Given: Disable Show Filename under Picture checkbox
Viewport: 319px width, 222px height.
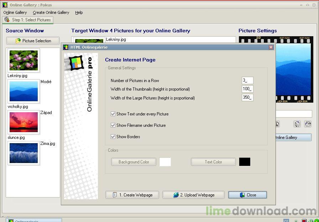Looking at the screenshot, I should click(x=113, y=125).
